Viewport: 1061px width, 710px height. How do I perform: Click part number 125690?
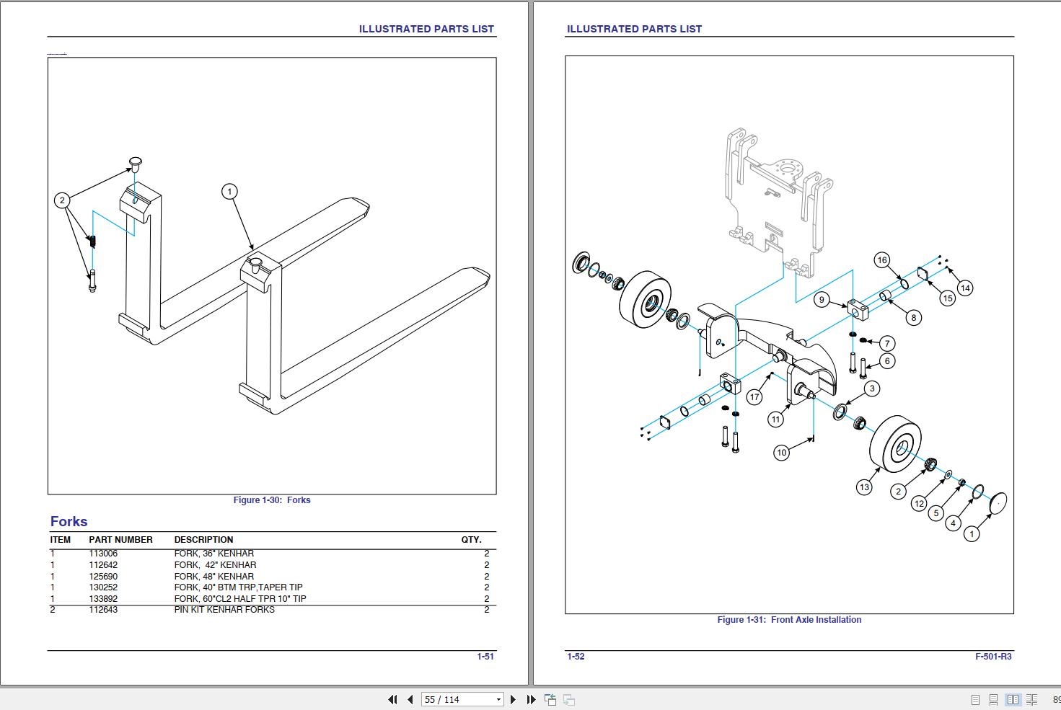103,577
